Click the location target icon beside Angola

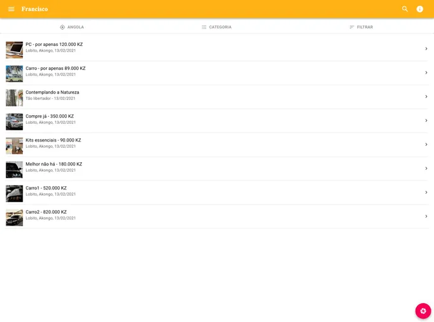[x=62, y=27]
